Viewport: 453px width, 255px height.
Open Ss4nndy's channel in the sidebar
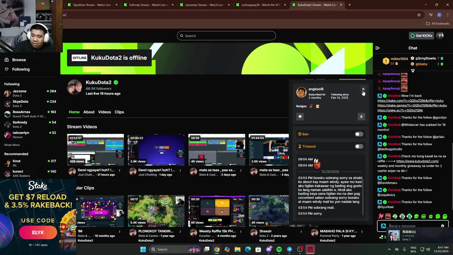30,124
